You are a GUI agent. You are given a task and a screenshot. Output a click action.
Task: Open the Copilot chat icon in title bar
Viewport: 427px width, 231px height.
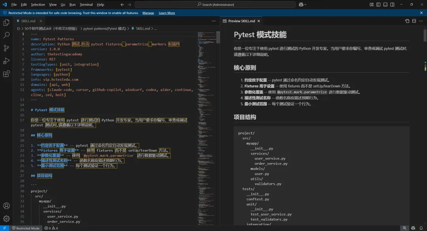(301, 5)
